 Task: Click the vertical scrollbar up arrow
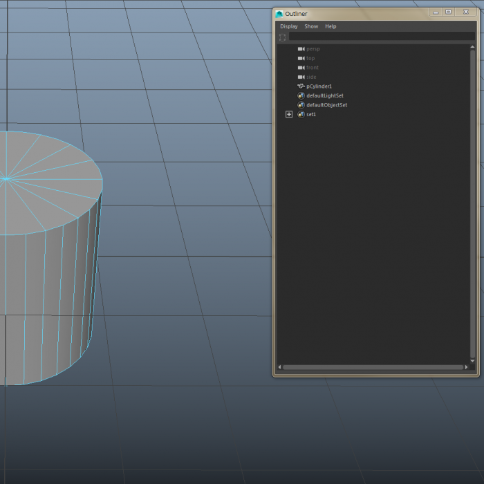[472, 48]
